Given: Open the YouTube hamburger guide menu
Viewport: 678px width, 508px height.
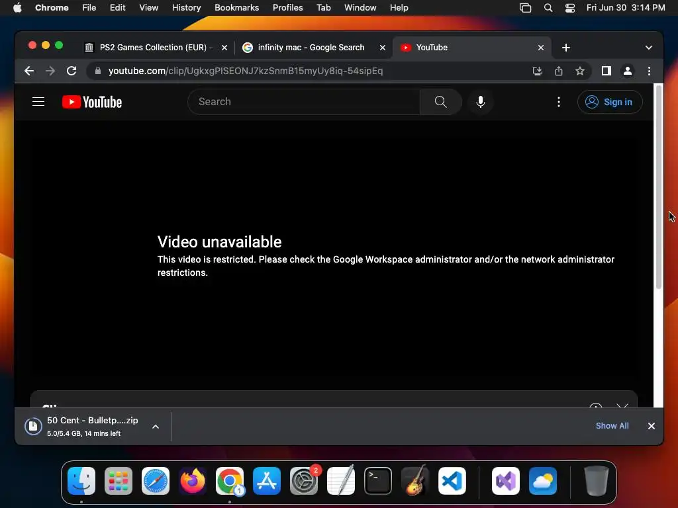Looking at the screenshot, I should point(38,102).
